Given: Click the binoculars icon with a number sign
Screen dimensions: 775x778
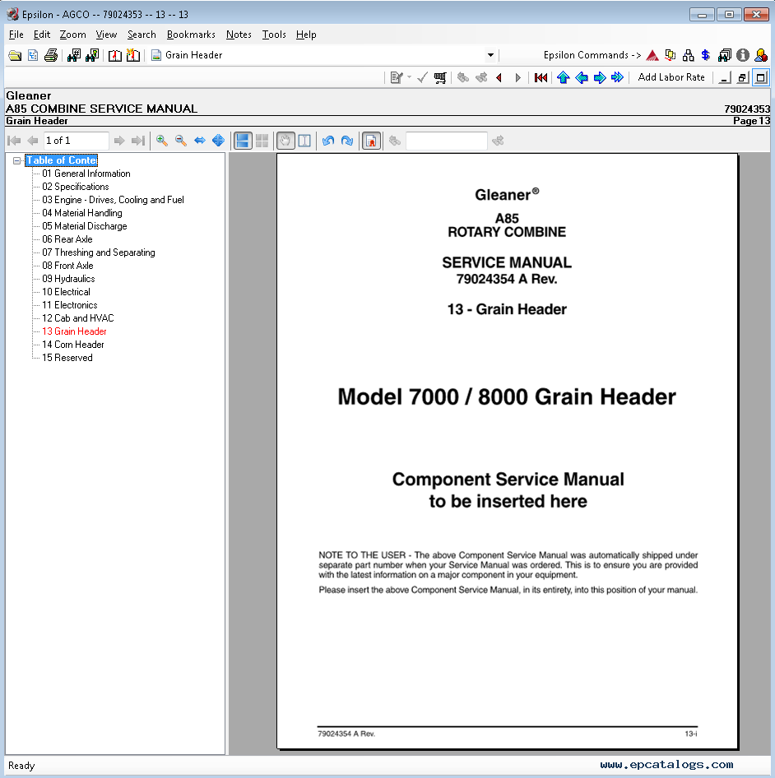Looking at the screenshot, I should click(74, 55).
